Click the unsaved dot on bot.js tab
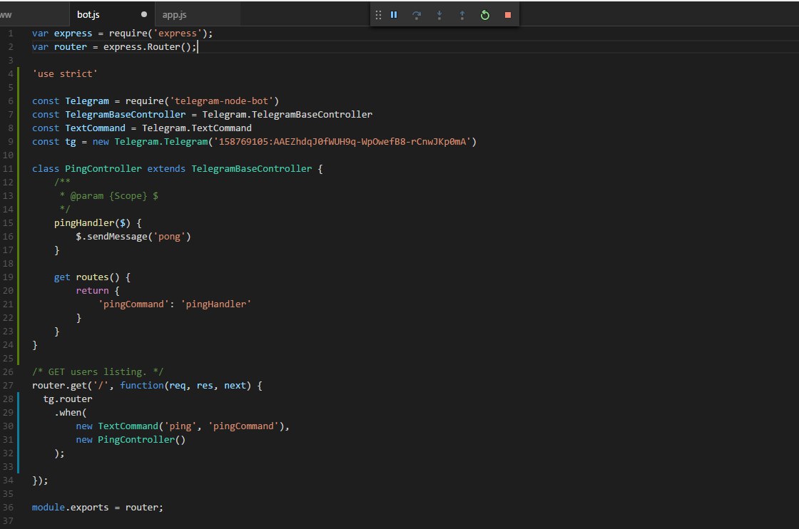799x529 pixels. (x=144, y=14)
